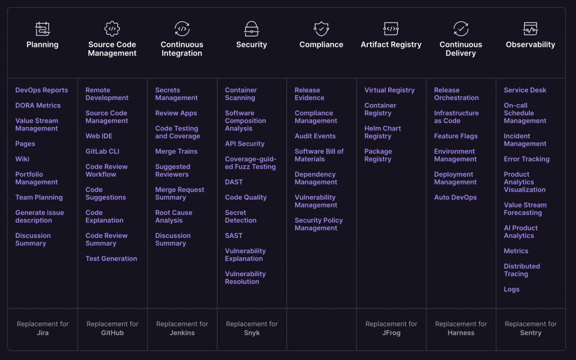Open Release Orchestration

click(x=456, y=94)
